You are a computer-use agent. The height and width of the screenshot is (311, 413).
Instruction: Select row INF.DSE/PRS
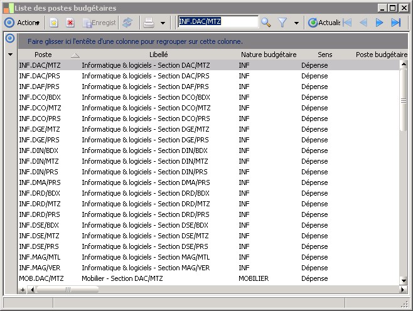(x=209, y=246)
